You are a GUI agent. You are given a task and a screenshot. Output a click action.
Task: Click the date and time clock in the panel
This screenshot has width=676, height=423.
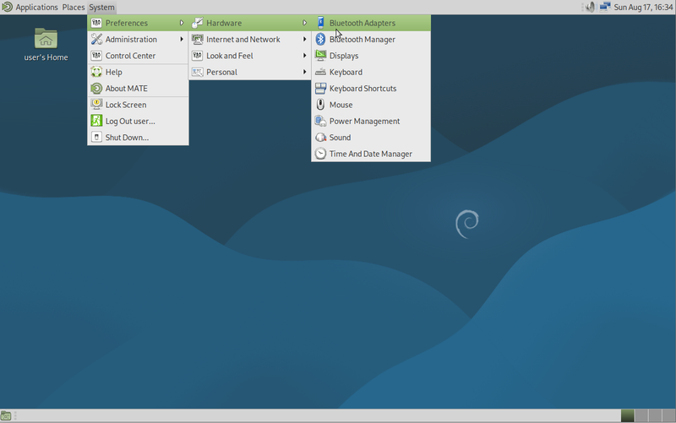point(643,8)
